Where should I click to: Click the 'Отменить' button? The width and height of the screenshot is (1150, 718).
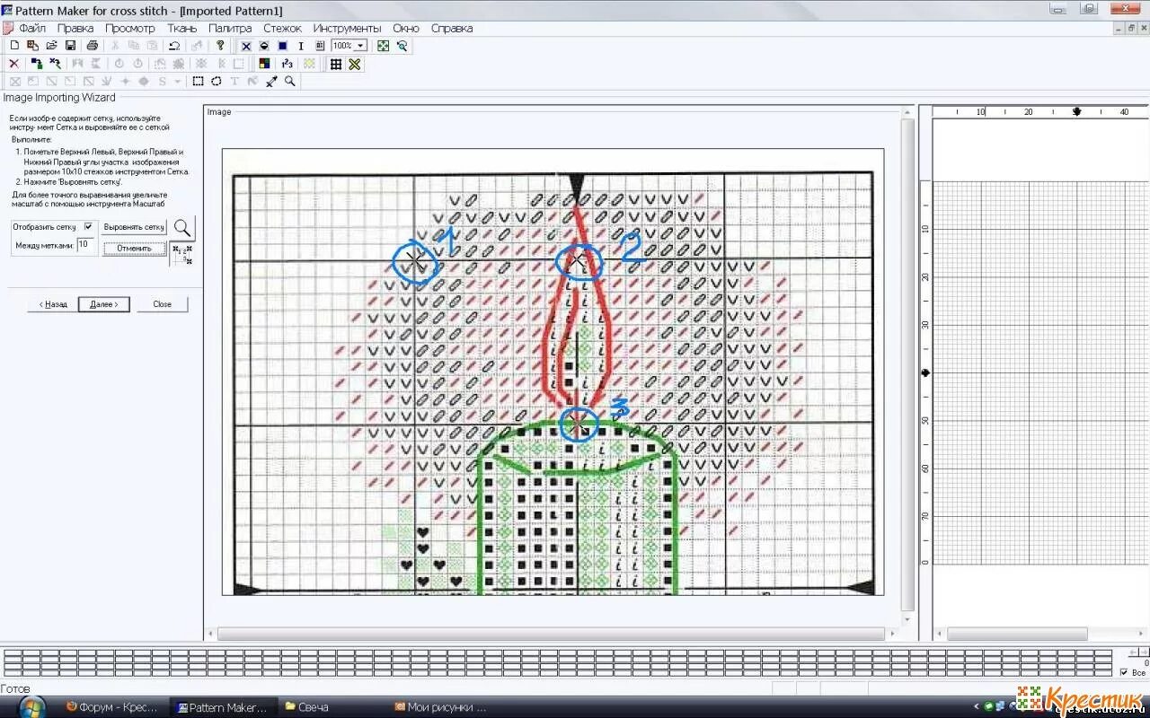[x=134, y=249]
